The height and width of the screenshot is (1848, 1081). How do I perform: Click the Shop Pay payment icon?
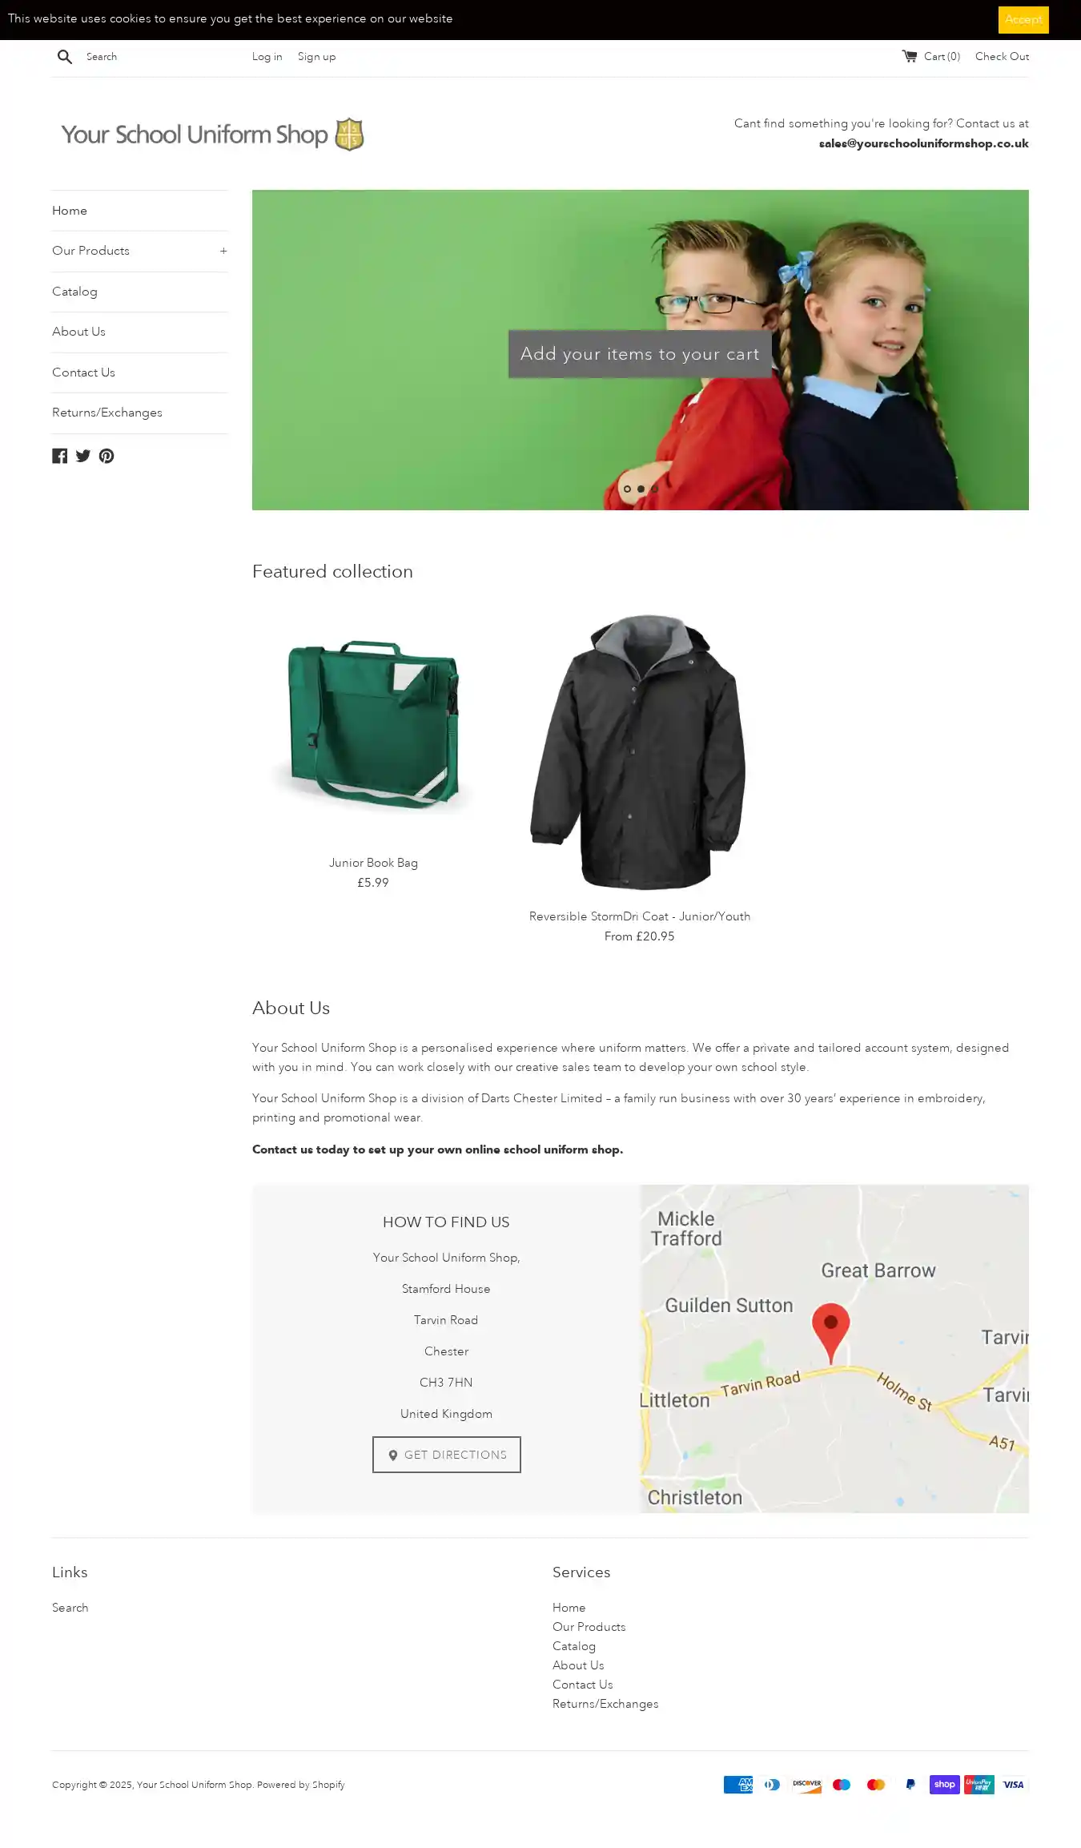945,1784
